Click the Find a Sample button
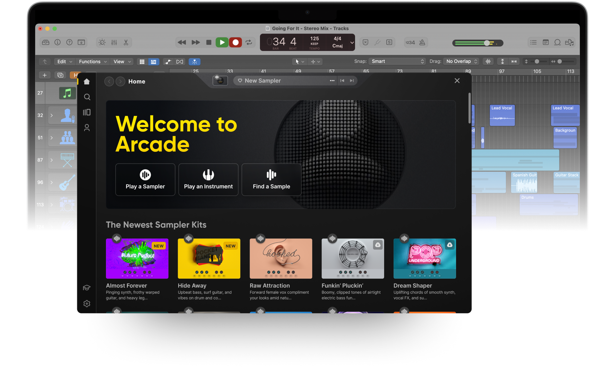The image size is (615, 376). tap(271, 180)
